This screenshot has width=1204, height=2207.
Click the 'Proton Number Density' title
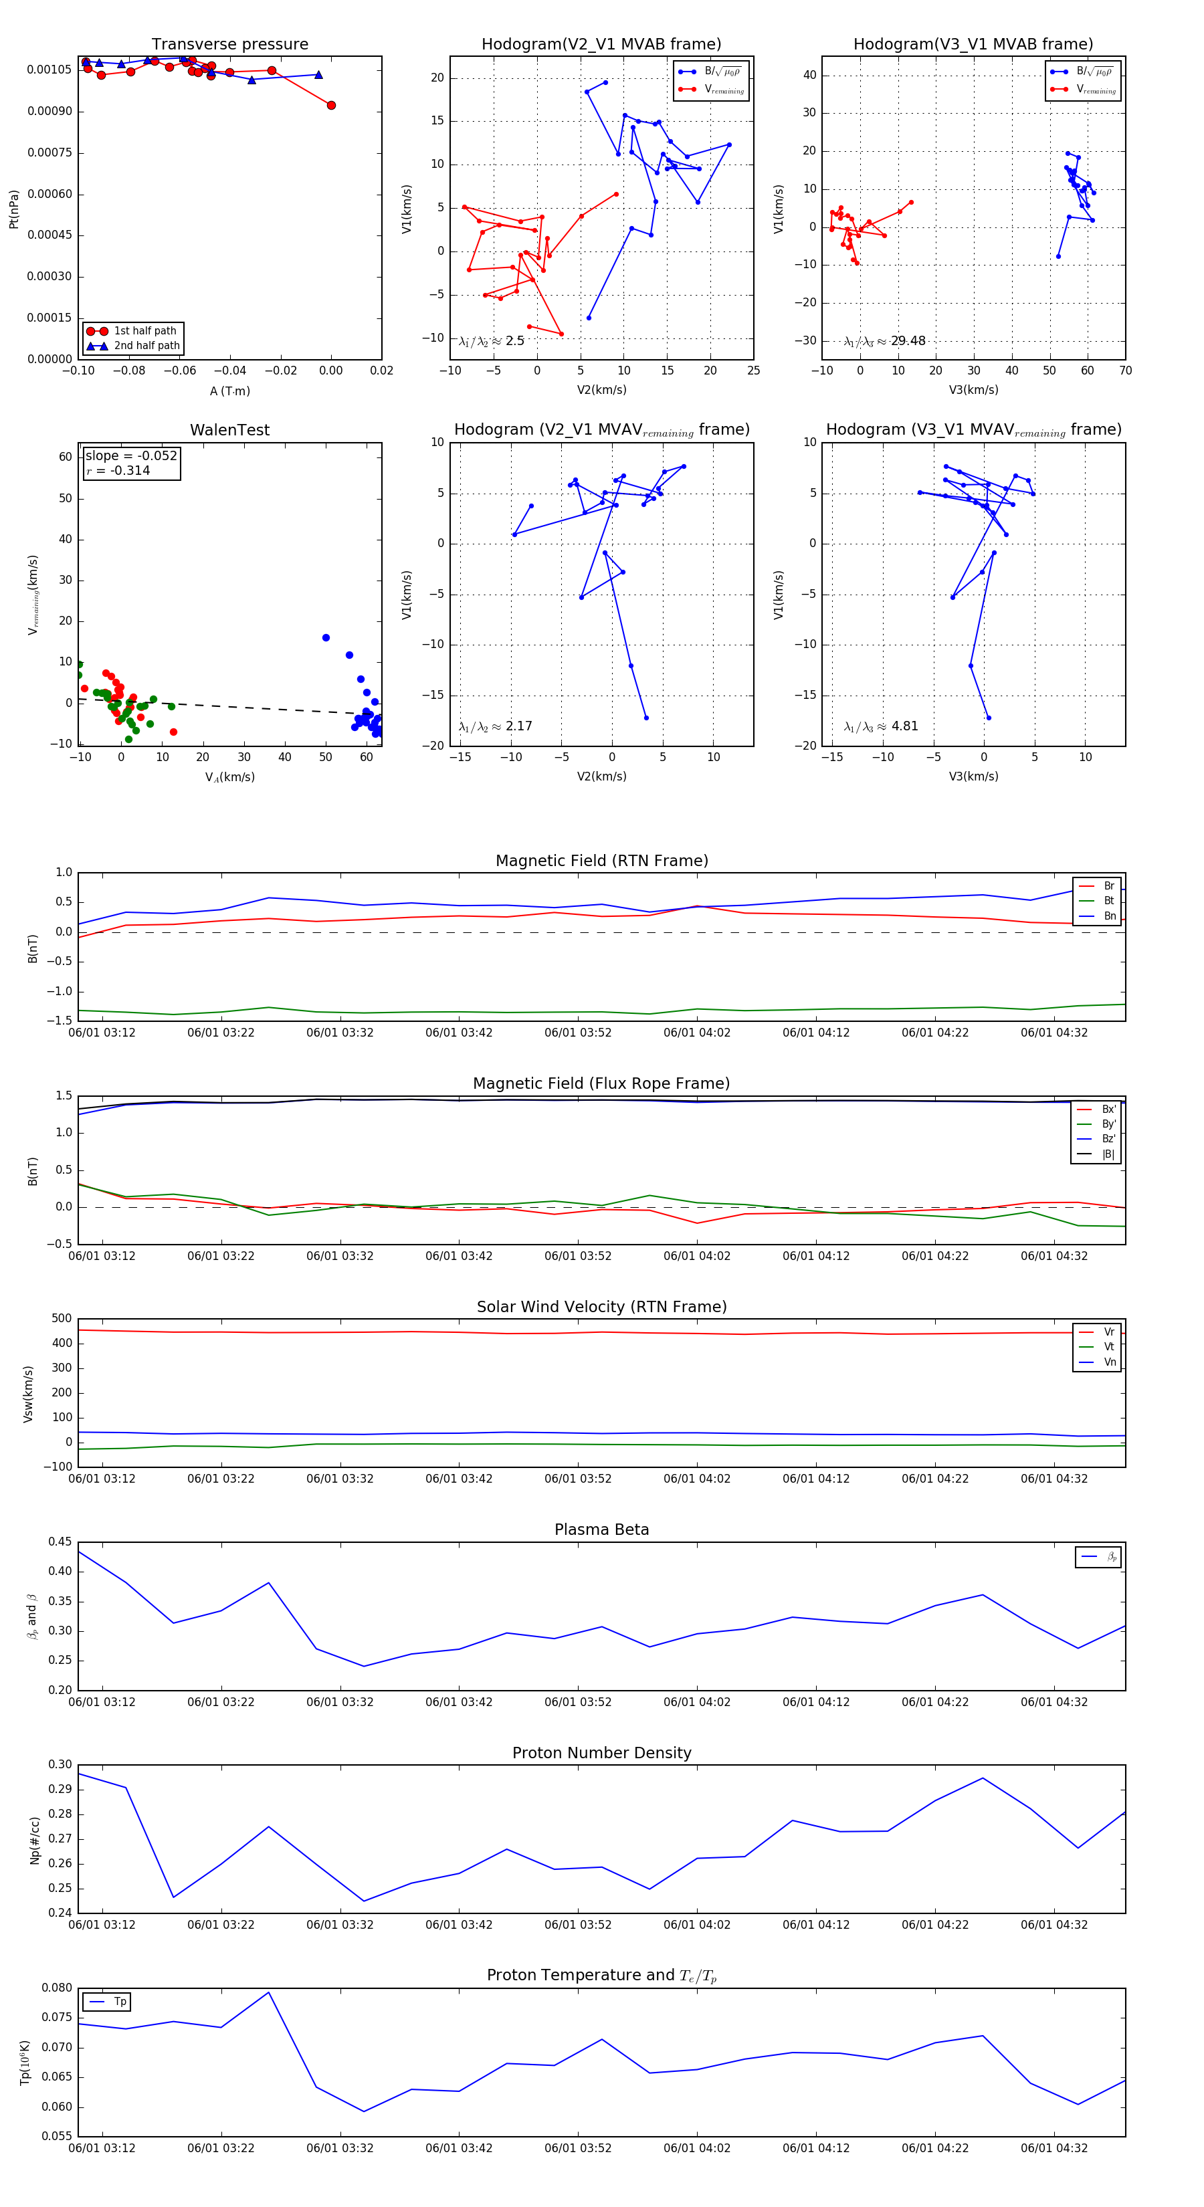pyautogui.click(x=601, y=1753)
